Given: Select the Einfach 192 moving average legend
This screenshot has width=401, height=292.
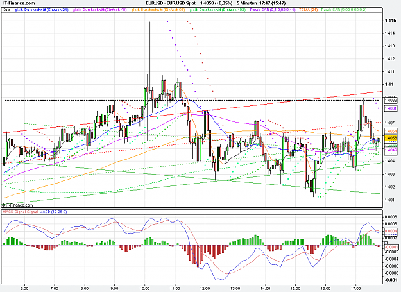Looking at the screenshot, I should 218,10.
